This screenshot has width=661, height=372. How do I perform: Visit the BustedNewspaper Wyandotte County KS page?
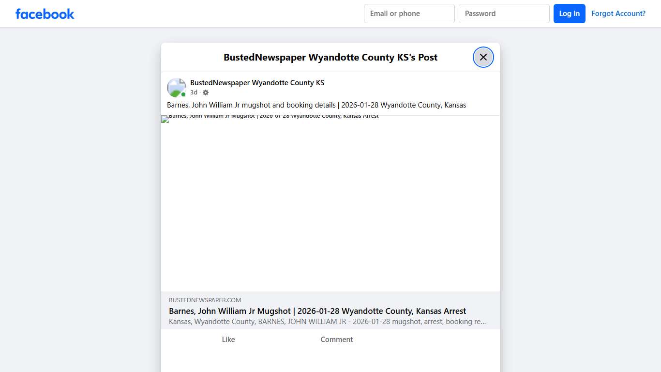tap(257, 82)
